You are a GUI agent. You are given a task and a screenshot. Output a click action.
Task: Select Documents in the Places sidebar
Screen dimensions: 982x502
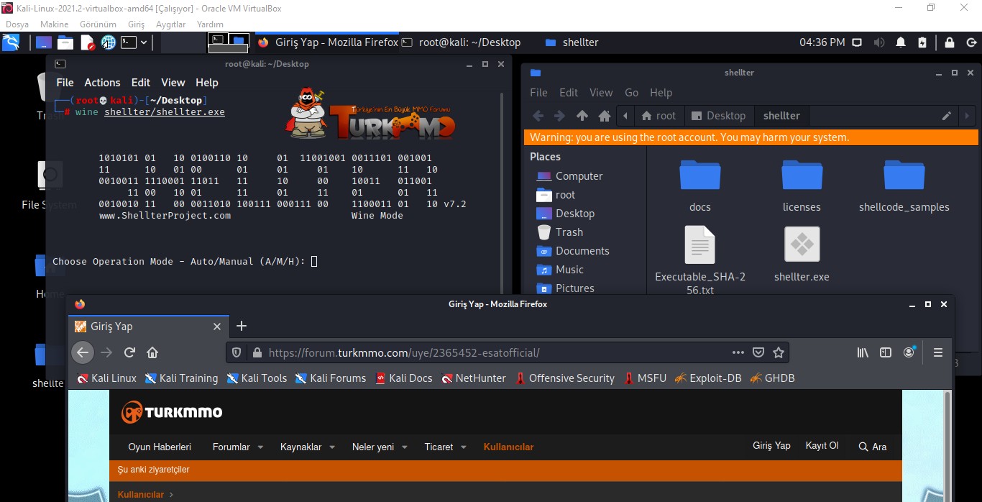pyautogui.click(x=573, y=251)
